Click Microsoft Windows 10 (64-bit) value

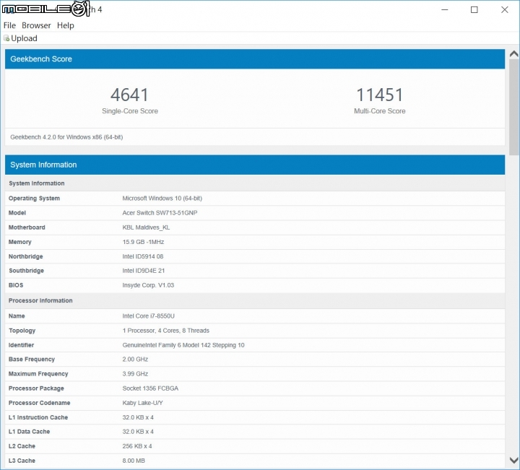tap(162, 199)
